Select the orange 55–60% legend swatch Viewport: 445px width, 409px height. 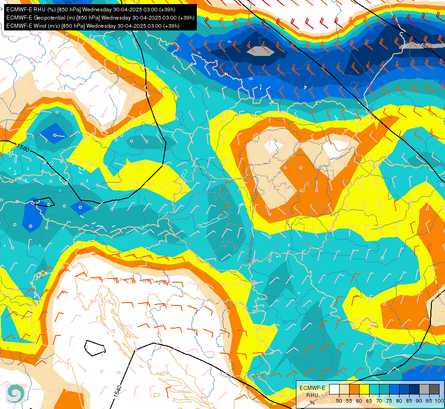(354, 389)
